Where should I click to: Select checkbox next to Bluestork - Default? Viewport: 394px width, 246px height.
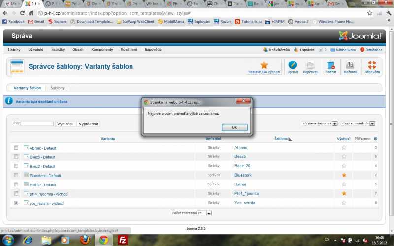click(x=16, y=175)
